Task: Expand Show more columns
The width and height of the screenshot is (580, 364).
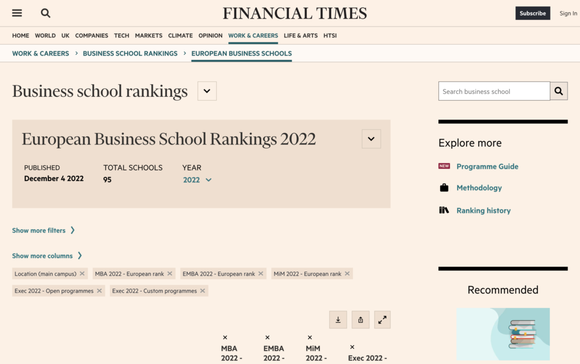Action: 47,256
